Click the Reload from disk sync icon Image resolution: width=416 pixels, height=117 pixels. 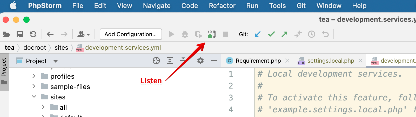(33, 34)
